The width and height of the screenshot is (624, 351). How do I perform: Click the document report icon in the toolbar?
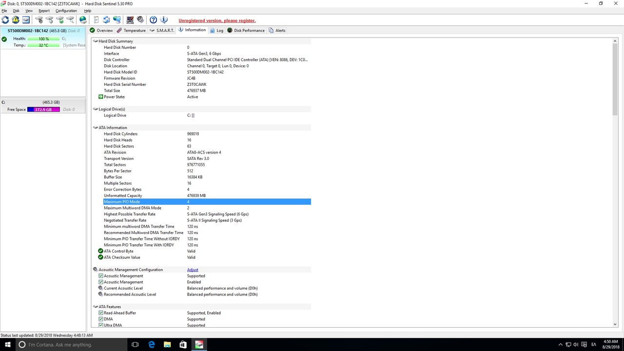(x=96, y=20)
